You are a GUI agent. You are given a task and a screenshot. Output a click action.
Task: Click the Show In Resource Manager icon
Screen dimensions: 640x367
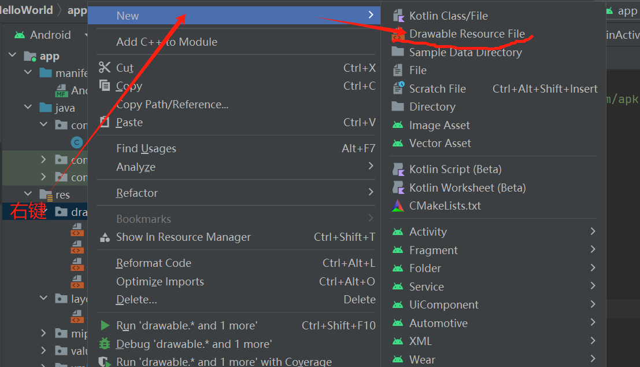click(105, 237)
